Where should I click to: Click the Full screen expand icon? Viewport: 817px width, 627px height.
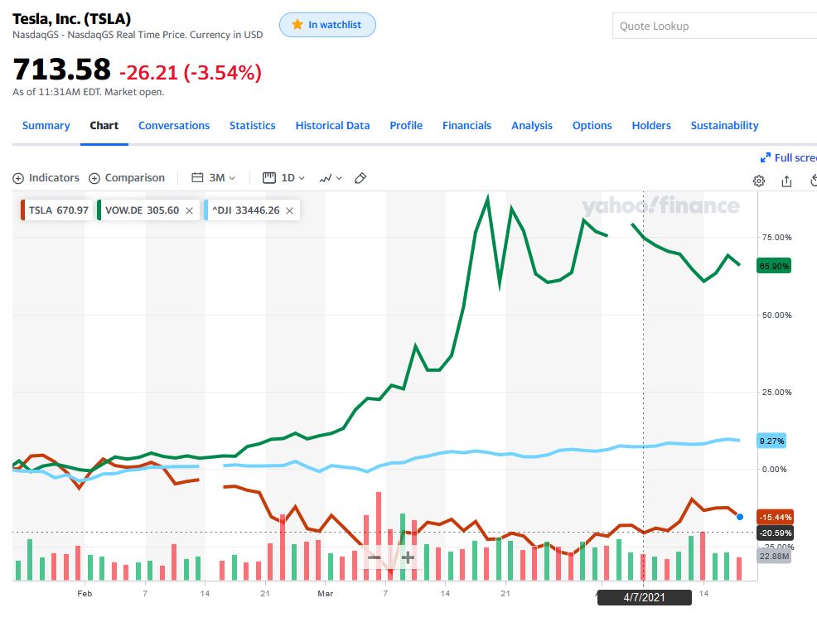pyautogui.click(x=766, y=157)
